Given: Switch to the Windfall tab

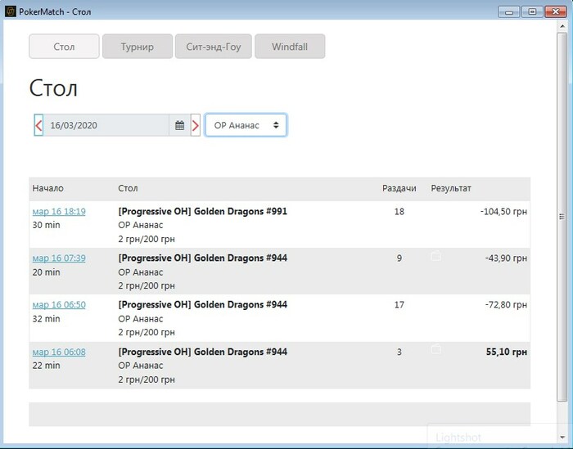Looking at the screenshot, I should (x=290, y=47).
